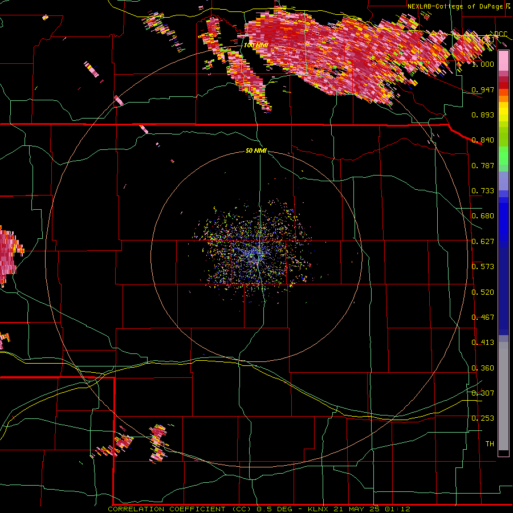Click the KLNX radar site identifier
Viewport: 513px width, 513px height.
coord(318,509)
